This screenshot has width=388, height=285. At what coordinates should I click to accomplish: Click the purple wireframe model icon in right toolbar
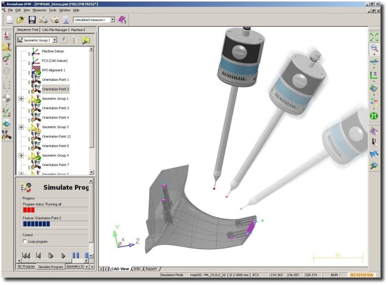tap(374, 131)
